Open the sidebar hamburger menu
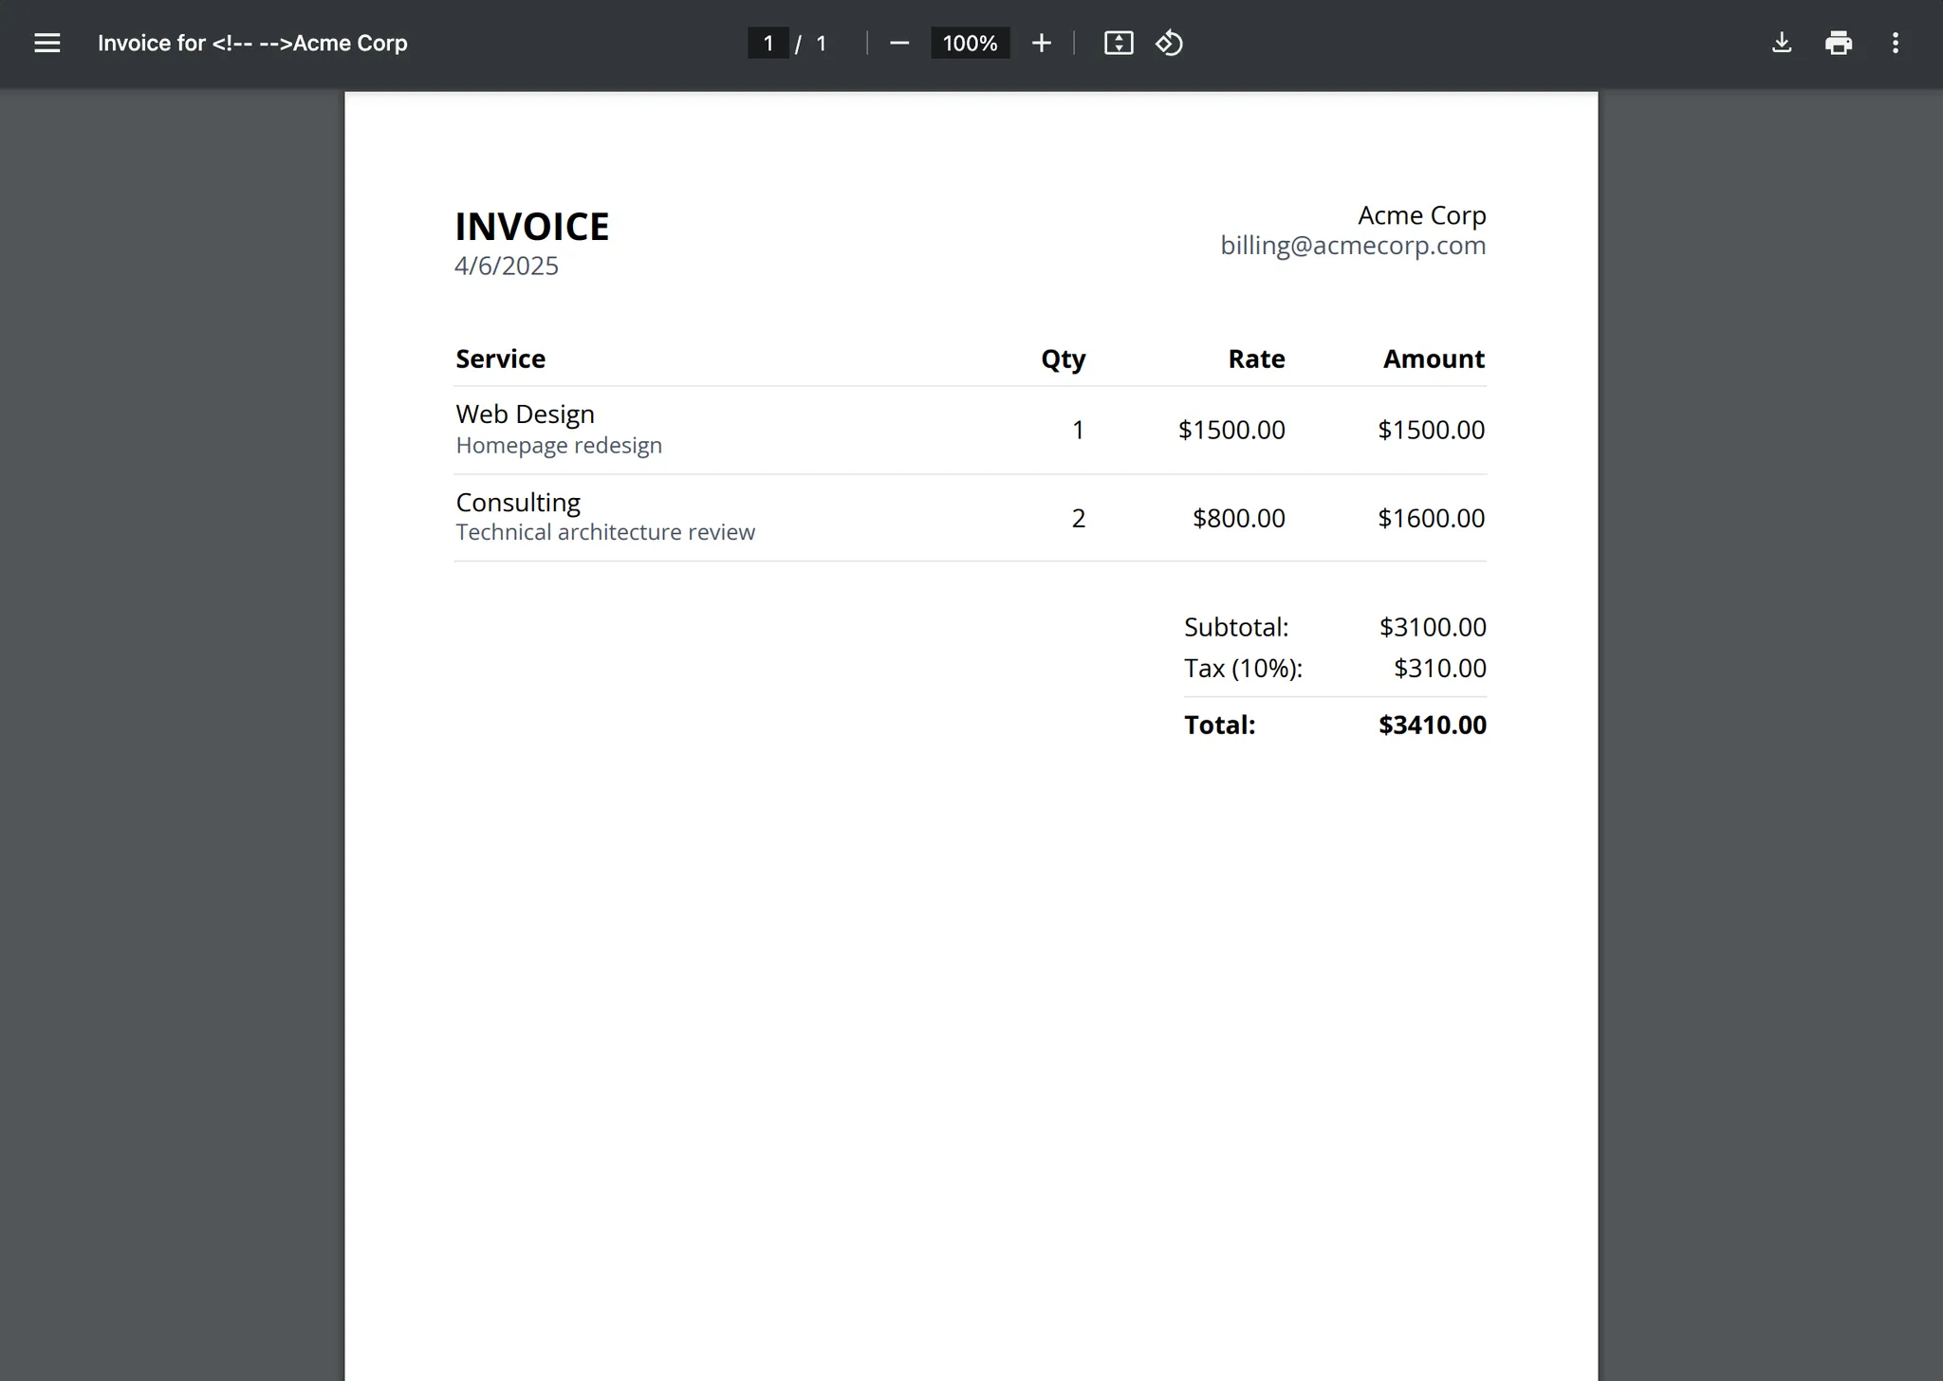The width and height of the screenshot is (1943, 1381). pos(46,43)
